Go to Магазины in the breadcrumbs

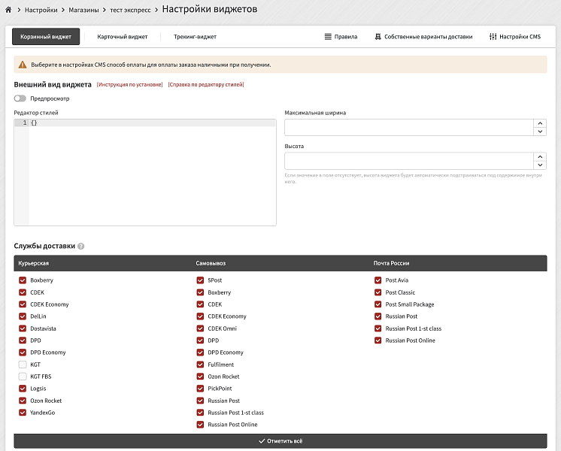pos(83,11)
